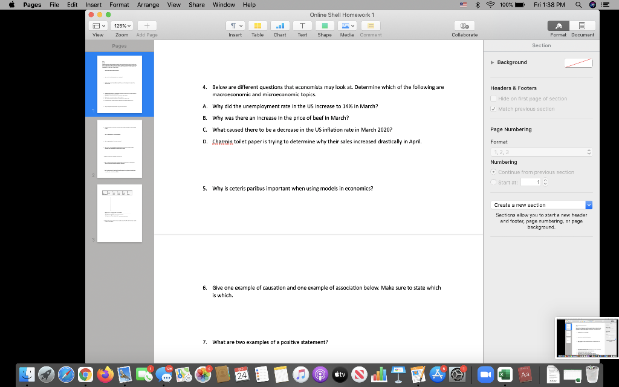619x387 pixels.
Task: Check Hide on first page of section
Action: pyautogui.click(x=492, y=98)
